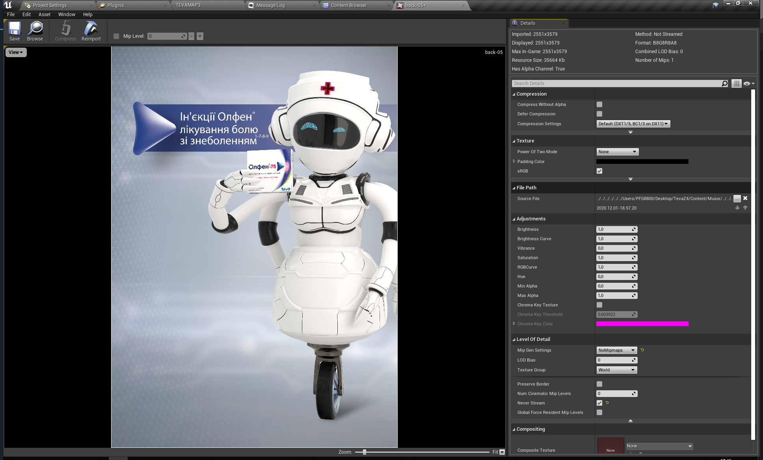The height and width of the screenshot is (460, 763).
Task: Click the Saturation value field
Action: (617, 258)
